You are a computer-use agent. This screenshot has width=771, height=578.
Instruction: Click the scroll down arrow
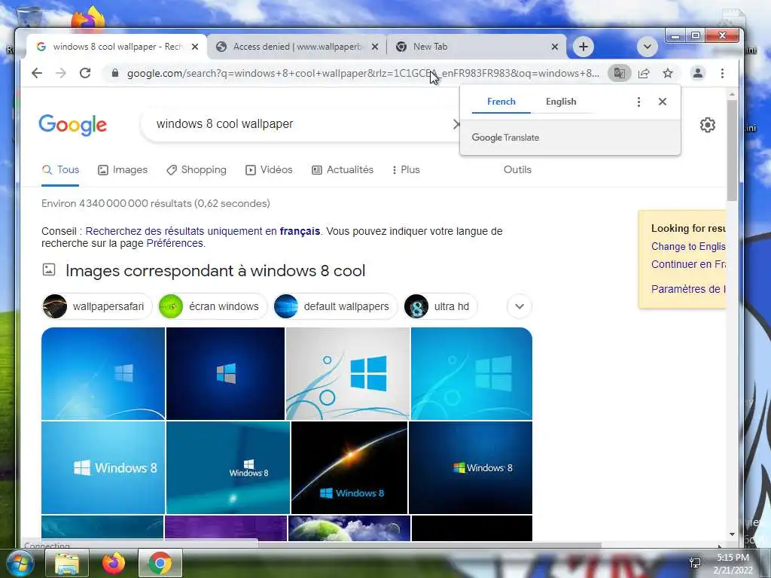tap(732, 534)
